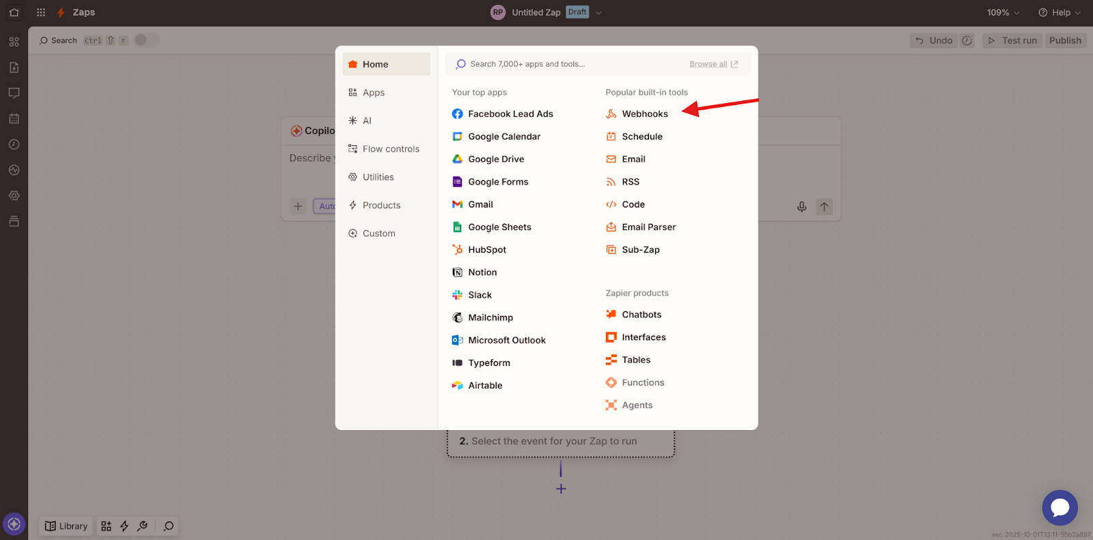This screenshot has width=1093, height=540.
Task: Open the apps grid launcher in top bar
Action: coord(41,12)
